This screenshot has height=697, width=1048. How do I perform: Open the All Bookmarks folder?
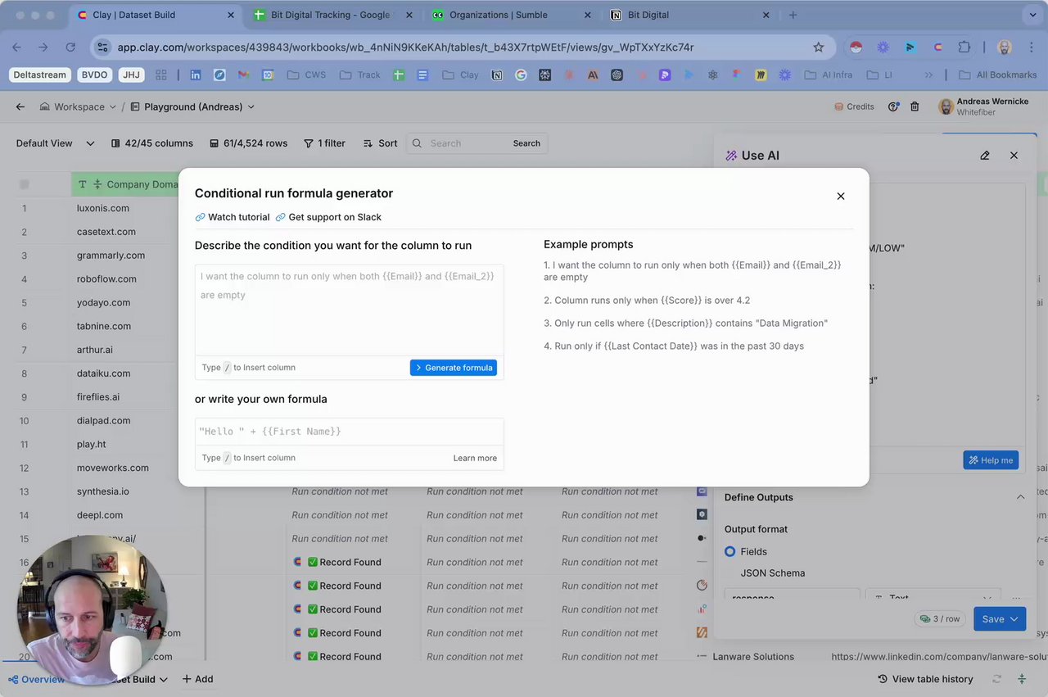997,75
